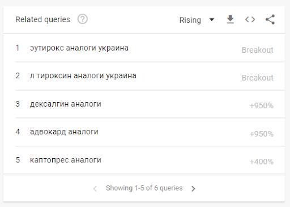Share the Related queries card

point(270,19)
